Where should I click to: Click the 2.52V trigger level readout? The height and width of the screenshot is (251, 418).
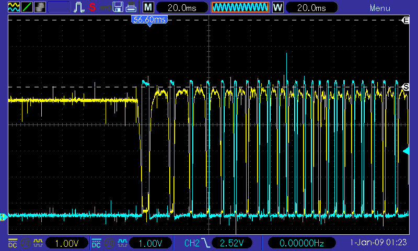click(232, 243)
